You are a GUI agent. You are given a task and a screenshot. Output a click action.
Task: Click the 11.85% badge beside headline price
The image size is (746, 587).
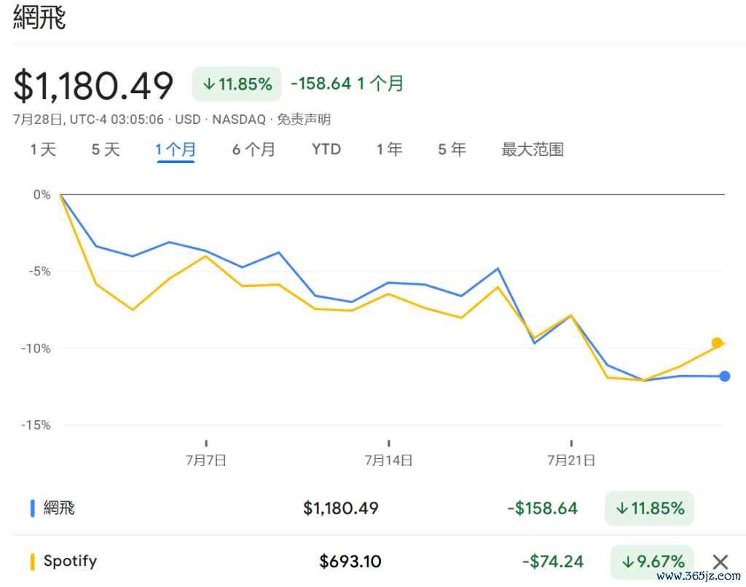[x=237, y=84]
